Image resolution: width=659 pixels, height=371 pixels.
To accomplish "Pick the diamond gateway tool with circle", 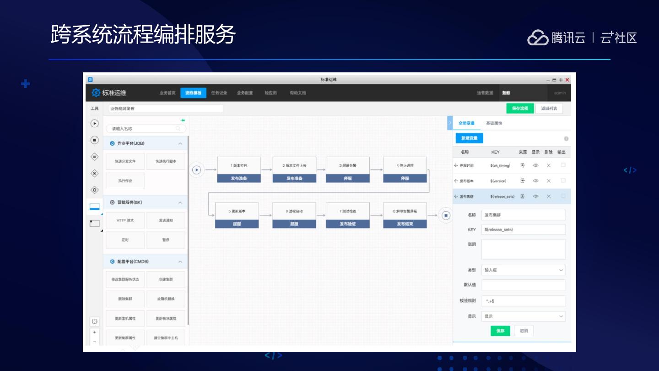I will point(94,190).
